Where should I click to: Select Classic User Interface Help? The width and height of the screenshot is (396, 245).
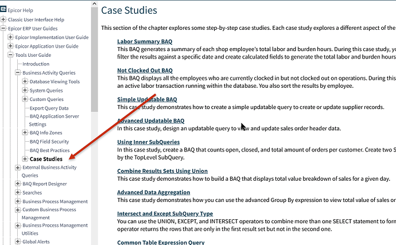coord(36,20)
